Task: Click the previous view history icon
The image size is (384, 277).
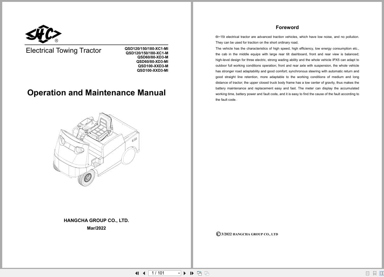Action: pos(199,273)
